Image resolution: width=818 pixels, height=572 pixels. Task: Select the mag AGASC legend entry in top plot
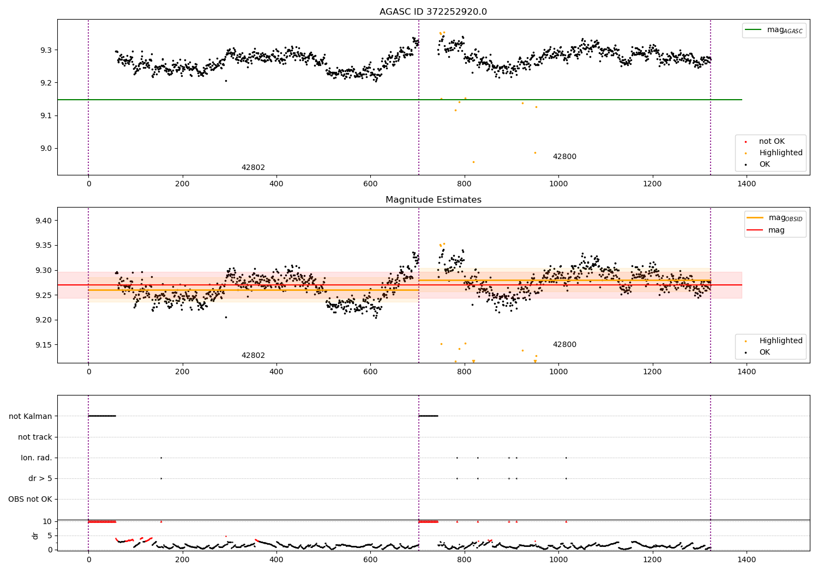pyautogui.click(x=774, y=30)
